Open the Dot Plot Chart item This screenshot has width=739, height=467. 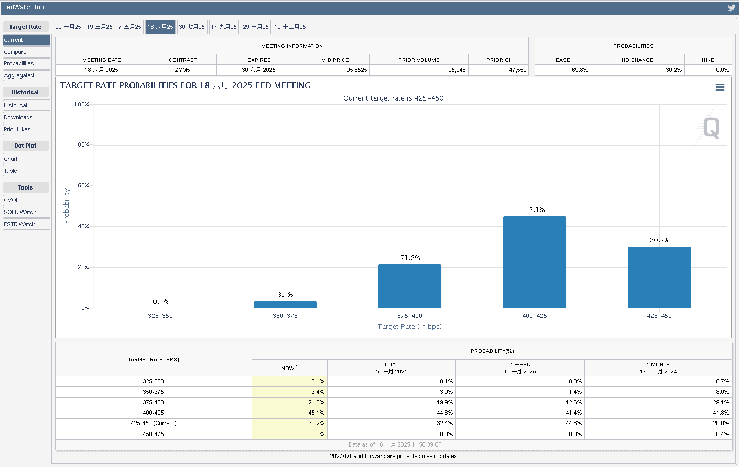[x=26, y=159]
